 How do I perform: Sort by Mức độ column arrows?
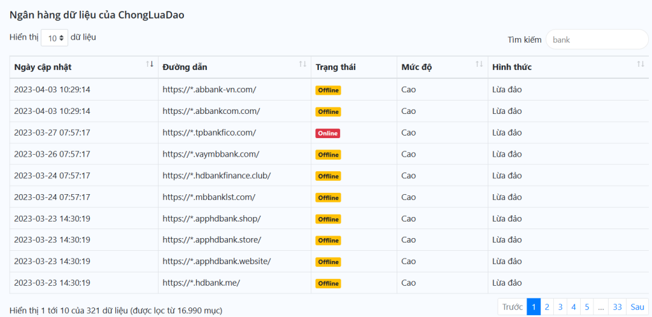click(x=479, y=64)
